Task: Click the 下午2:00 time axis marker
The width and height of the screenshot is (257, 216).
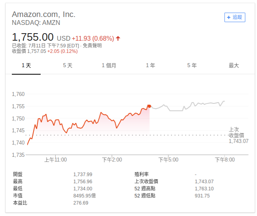Action: click(112, 160)
